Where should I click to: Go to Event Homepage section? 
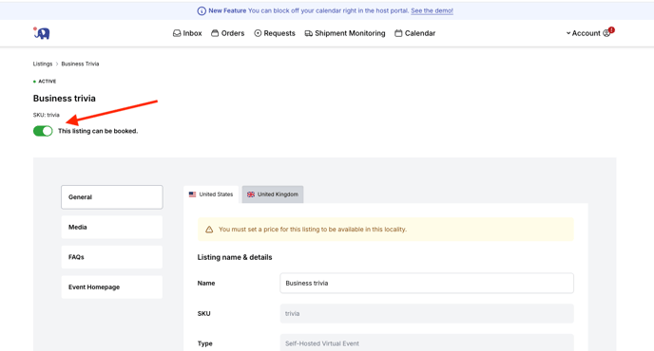(x=112, y=287)
